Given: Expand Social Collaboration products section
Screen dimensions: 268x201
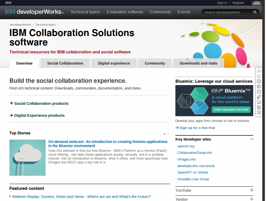Looking at the screenshot, I should point(39,103).
